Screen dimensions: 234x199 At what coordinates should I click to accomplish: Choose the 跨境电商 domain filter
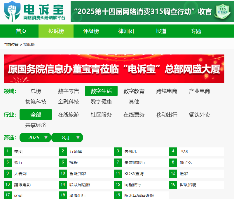coord(167,91)
